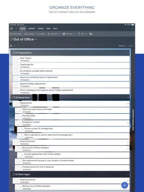Collapse the Replacement task chevron
Screen dimensions: 144x192
point(128,104)
